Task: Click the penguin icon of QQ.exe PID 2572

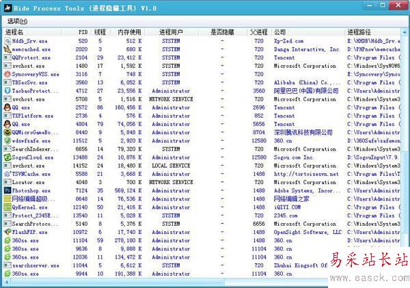Action: 8,107
